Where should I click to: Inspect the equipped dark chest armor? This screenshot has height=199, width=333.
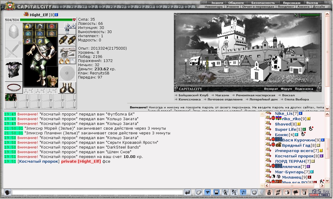coord(14,70)
